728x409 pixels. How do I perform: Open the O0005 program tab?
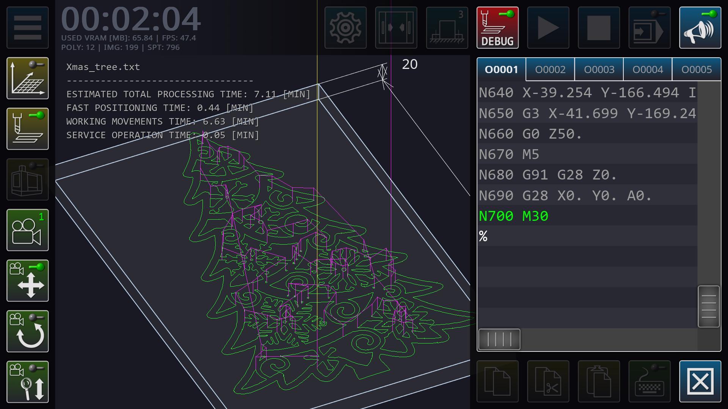(697, 69)
